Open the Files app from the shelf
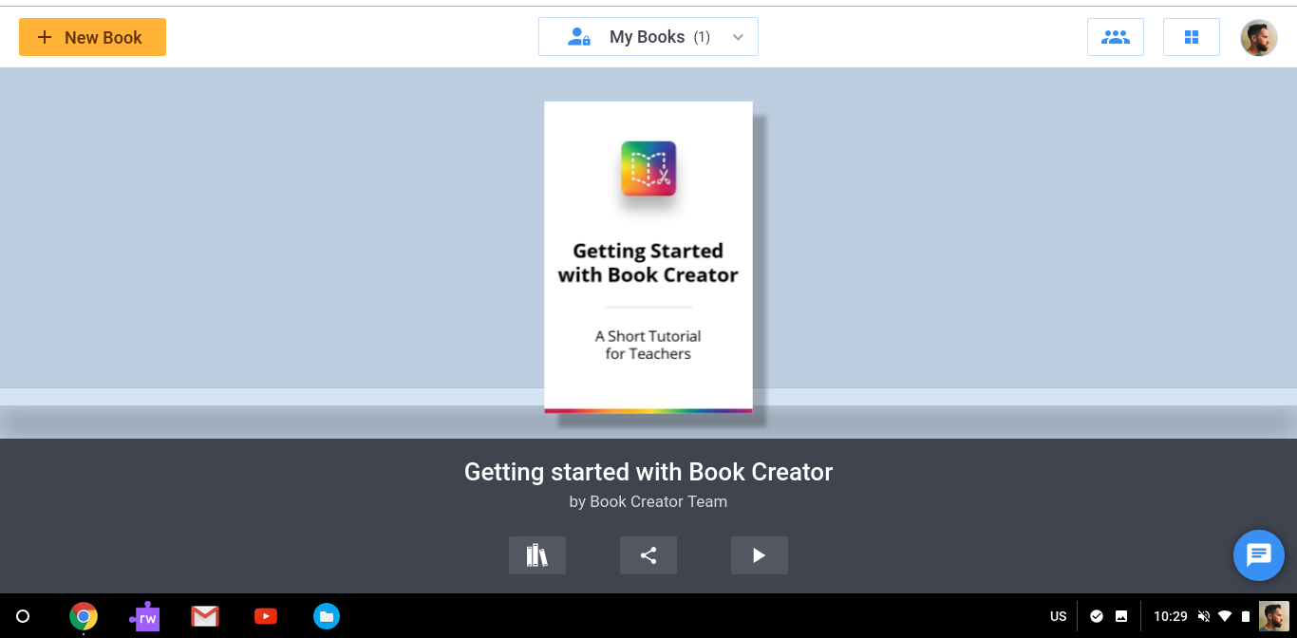1297x638 pixels. coord(327,616)
